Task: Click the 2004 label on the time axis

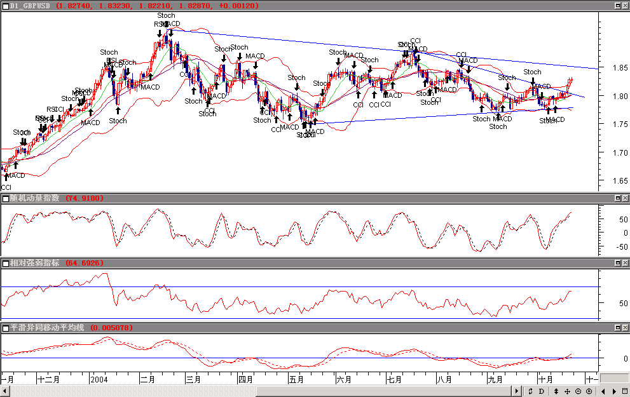Action: point(100,380)
